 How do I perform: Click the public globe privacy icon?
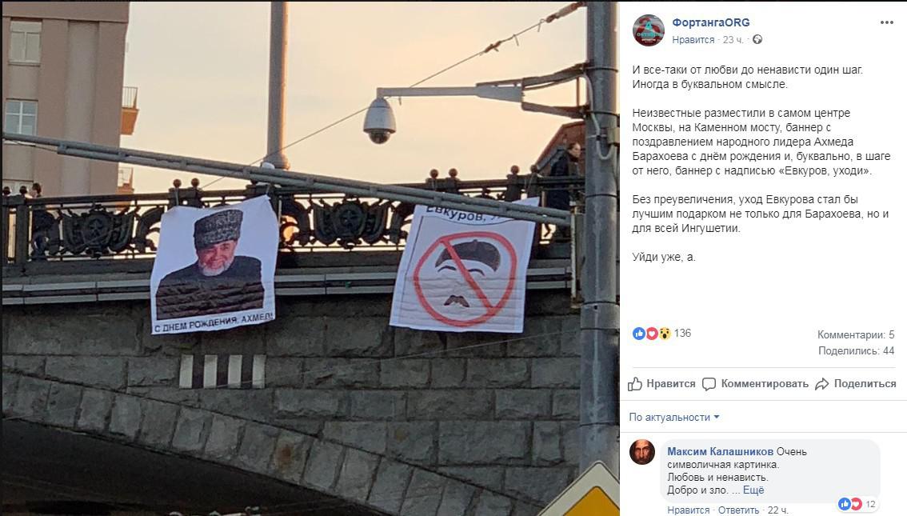(x=757, y=39)
